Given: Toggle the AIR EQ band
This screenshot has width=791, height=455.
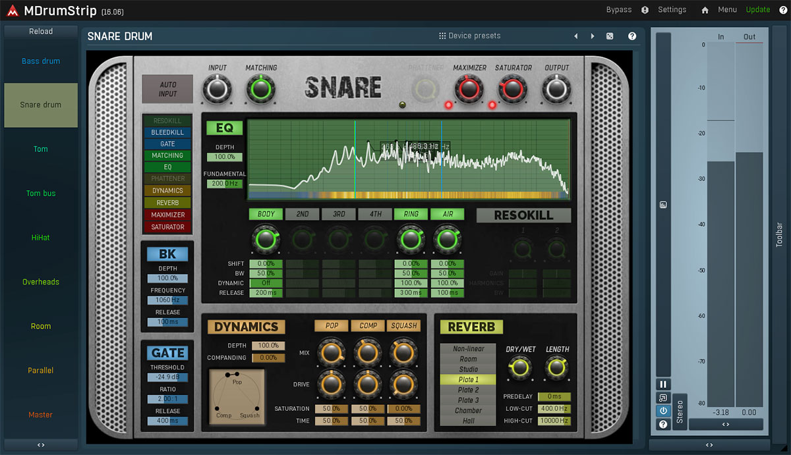Looking at the screenshot, I should pos(447,214).
